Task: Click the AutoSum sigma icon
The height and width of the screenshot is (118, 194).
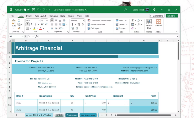Action: pyautogui.click(x=132, y=21)
